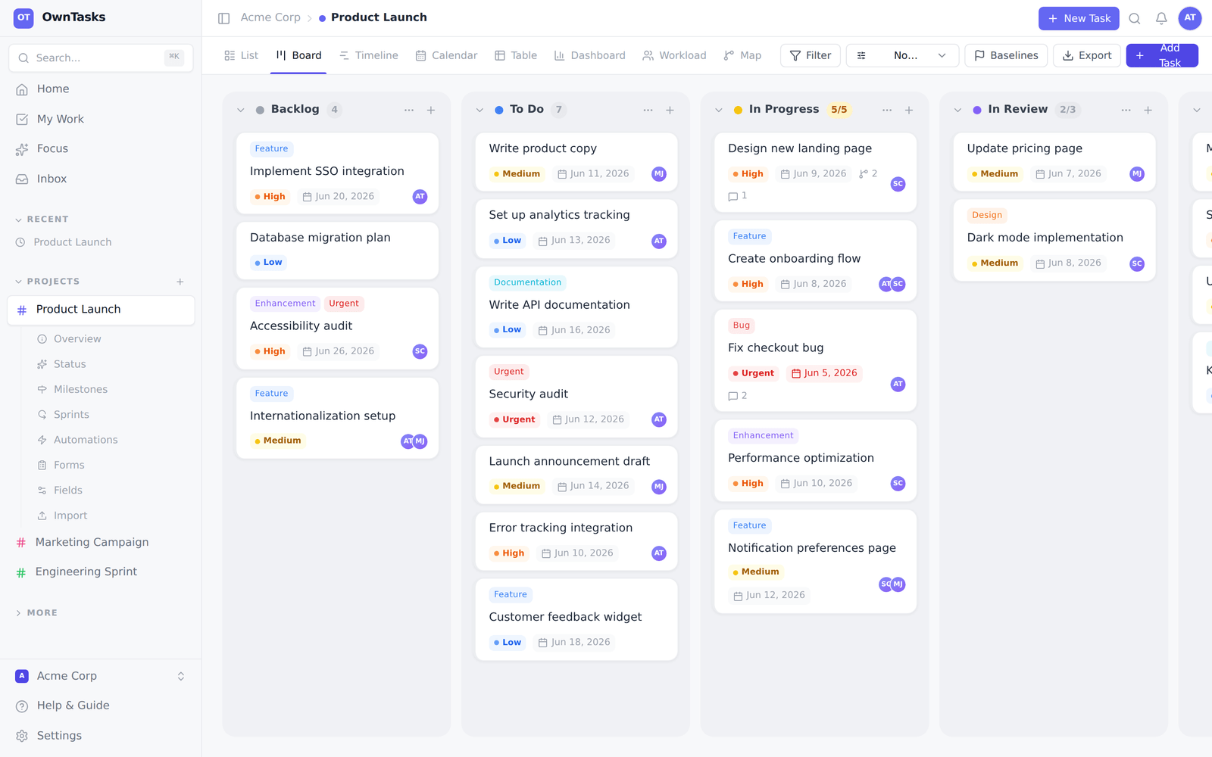Collapse the Backlog column
This screenshot has width=1212, height=757.
tap(241, 110)
